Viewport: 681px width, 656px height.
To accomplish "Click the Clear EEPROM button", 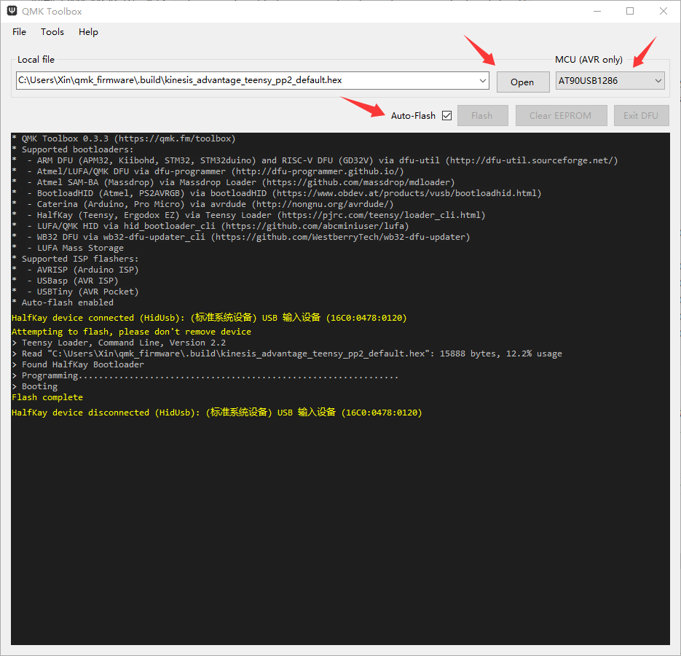I will tap(561, 115).
